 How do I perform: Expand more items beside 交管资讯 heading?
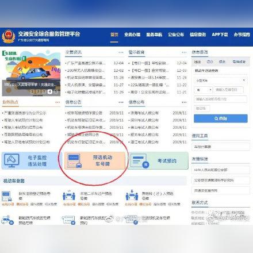[121, 52]
